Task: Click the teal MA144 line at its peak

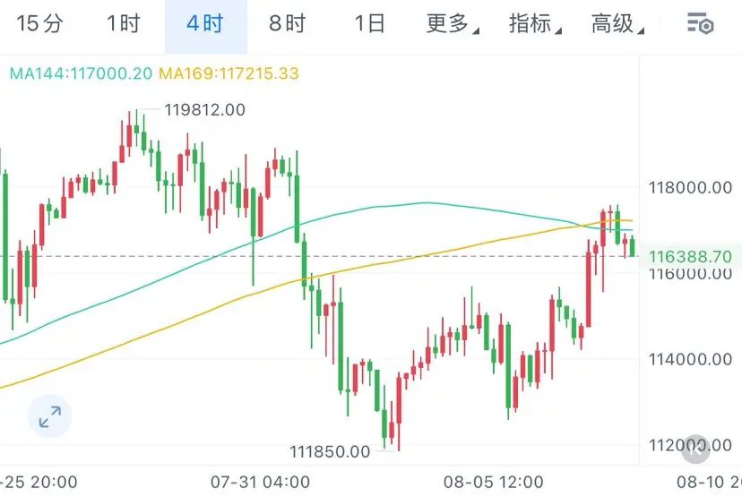Action: [x=427, y=203]
